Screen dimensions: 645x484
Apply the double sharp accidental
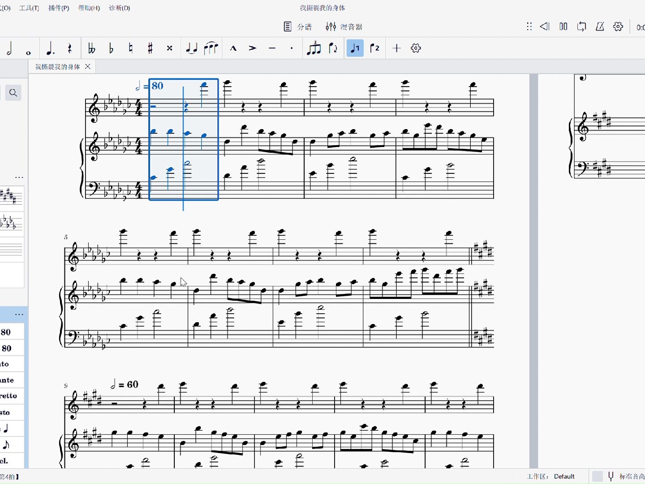tap(170, 48)
